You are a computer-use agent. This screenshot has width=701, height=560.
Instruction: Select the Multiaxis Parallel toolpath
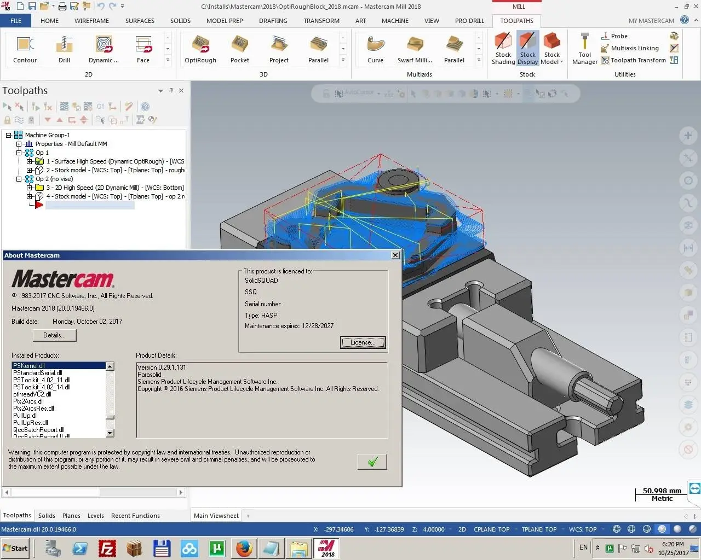pyautogui.click(x=454, y=50)
